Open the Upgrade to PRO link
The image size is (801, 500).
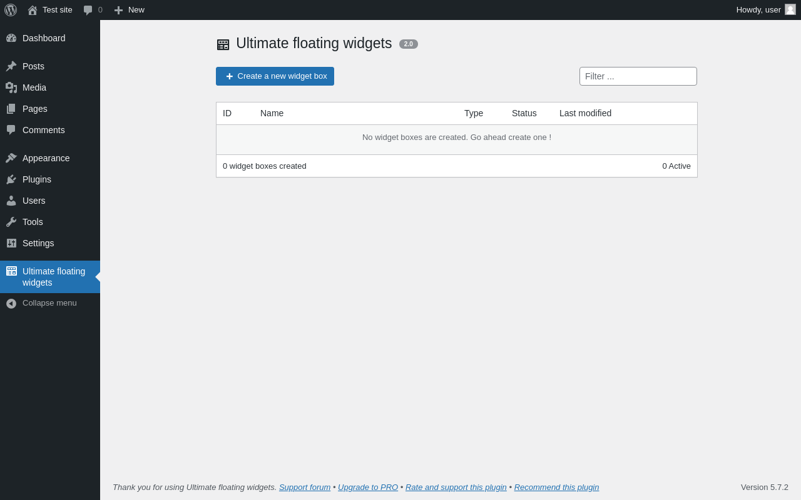(367, 487)
